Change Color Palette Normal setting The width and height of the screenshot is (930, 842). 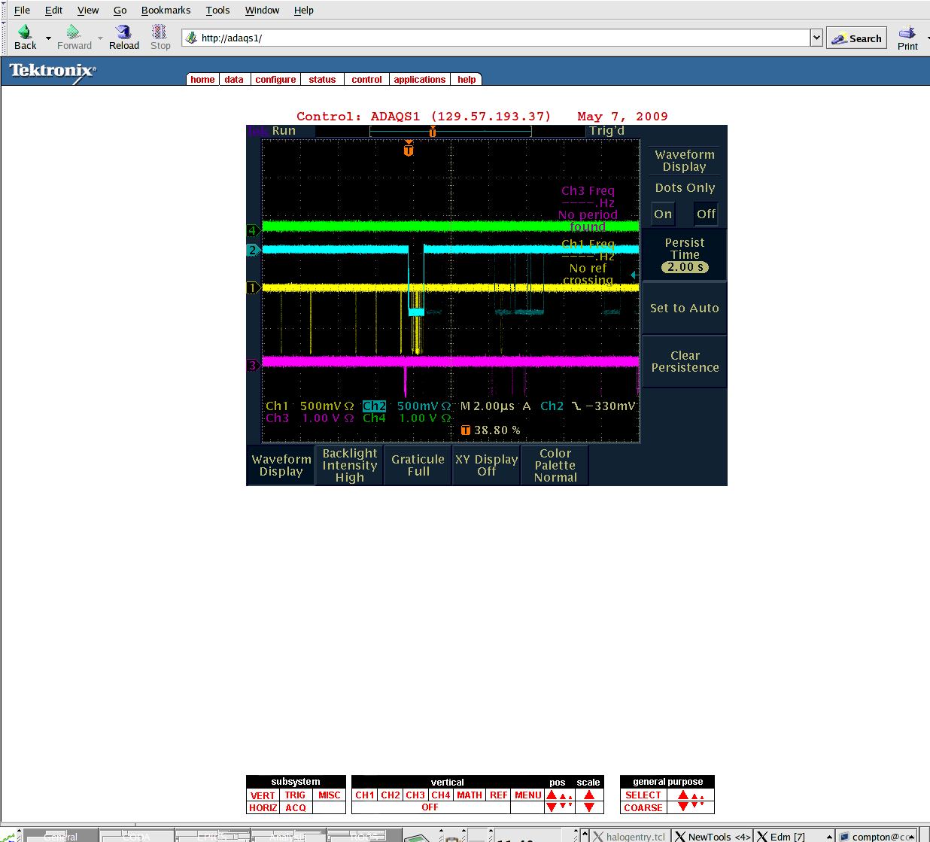[555, 465]
